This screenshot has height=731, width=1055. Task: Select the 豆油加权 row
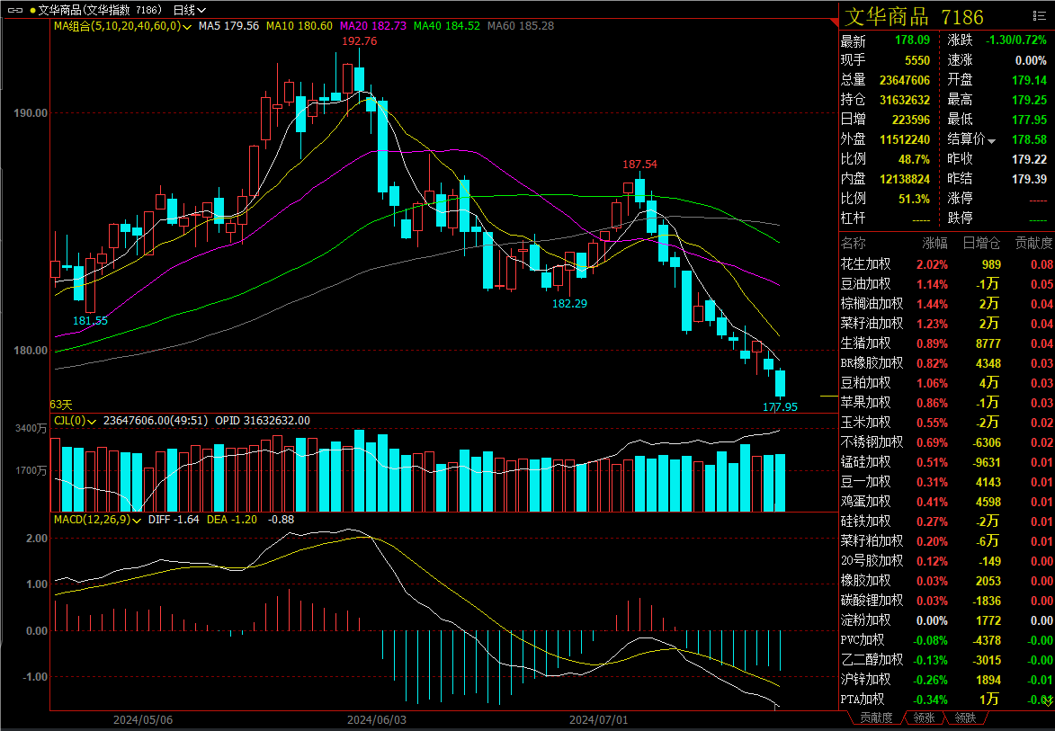click(947, 284)
